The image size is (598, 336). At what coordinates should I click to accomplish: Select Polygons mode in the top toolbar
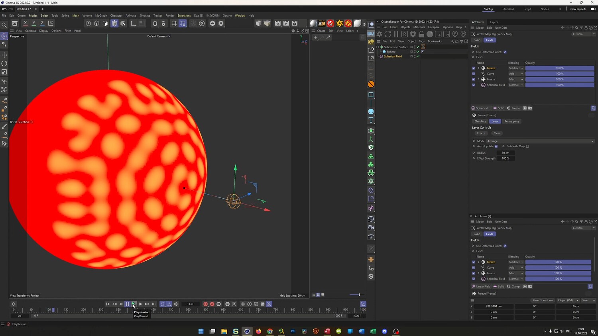105,23
